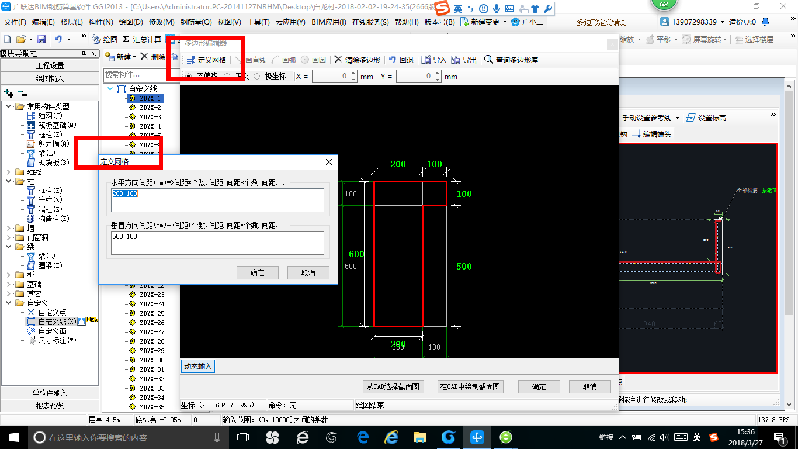
Task: Open the 工具(T) menu
Action: [x=258, y=22]
